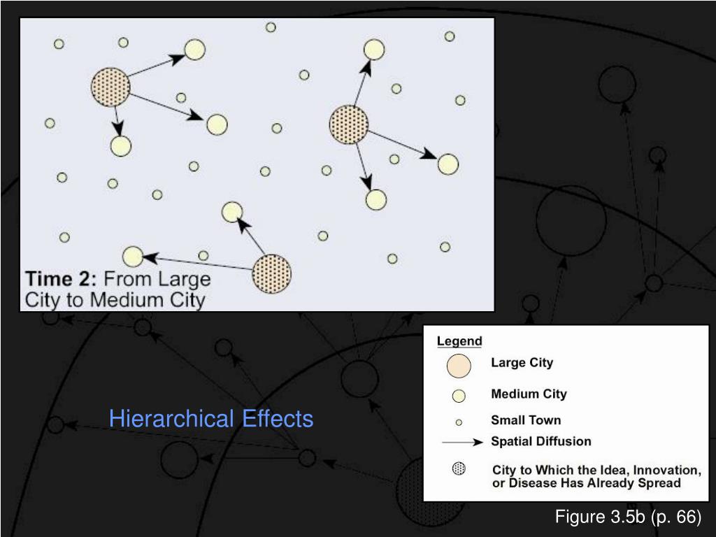Select "City to Which the Idea, Innovation" legend text
The width and height of the screenshot is (716, 537).
point(597,476)
